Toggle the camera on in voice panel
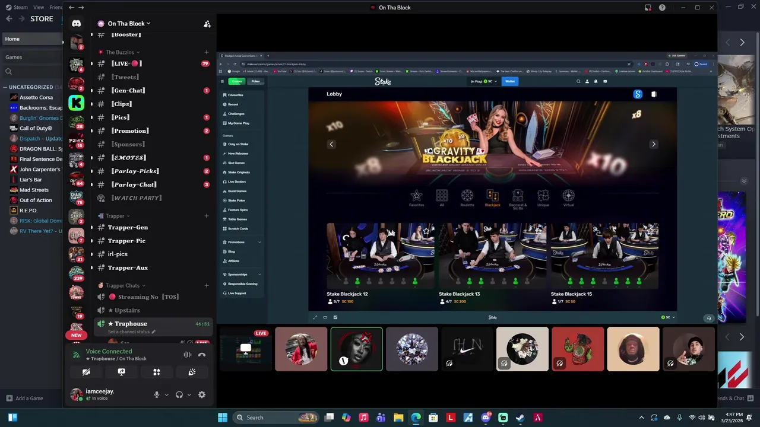The height and width of the screenshot is (427, 760). click(86, 372)
